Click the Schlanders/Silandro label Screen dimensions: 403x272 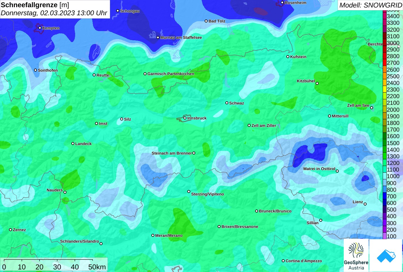[x=79, y=241]
